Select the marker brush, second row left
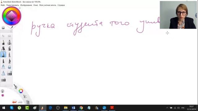The height and width of the screenshot is (111, 198). tap(3, 49)
